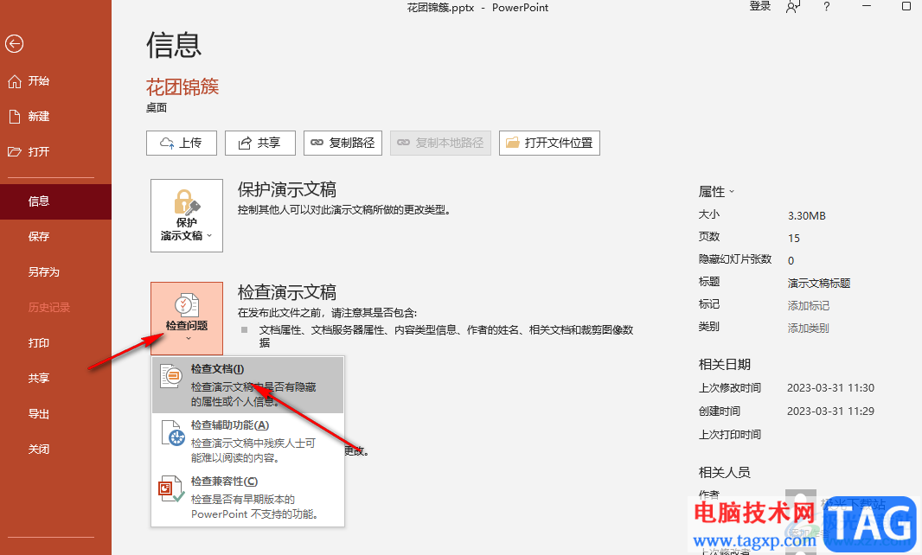Screen dimensions: 922x555
Task: Click 登录 sign-in link
Action: click(x=759, y=6)
